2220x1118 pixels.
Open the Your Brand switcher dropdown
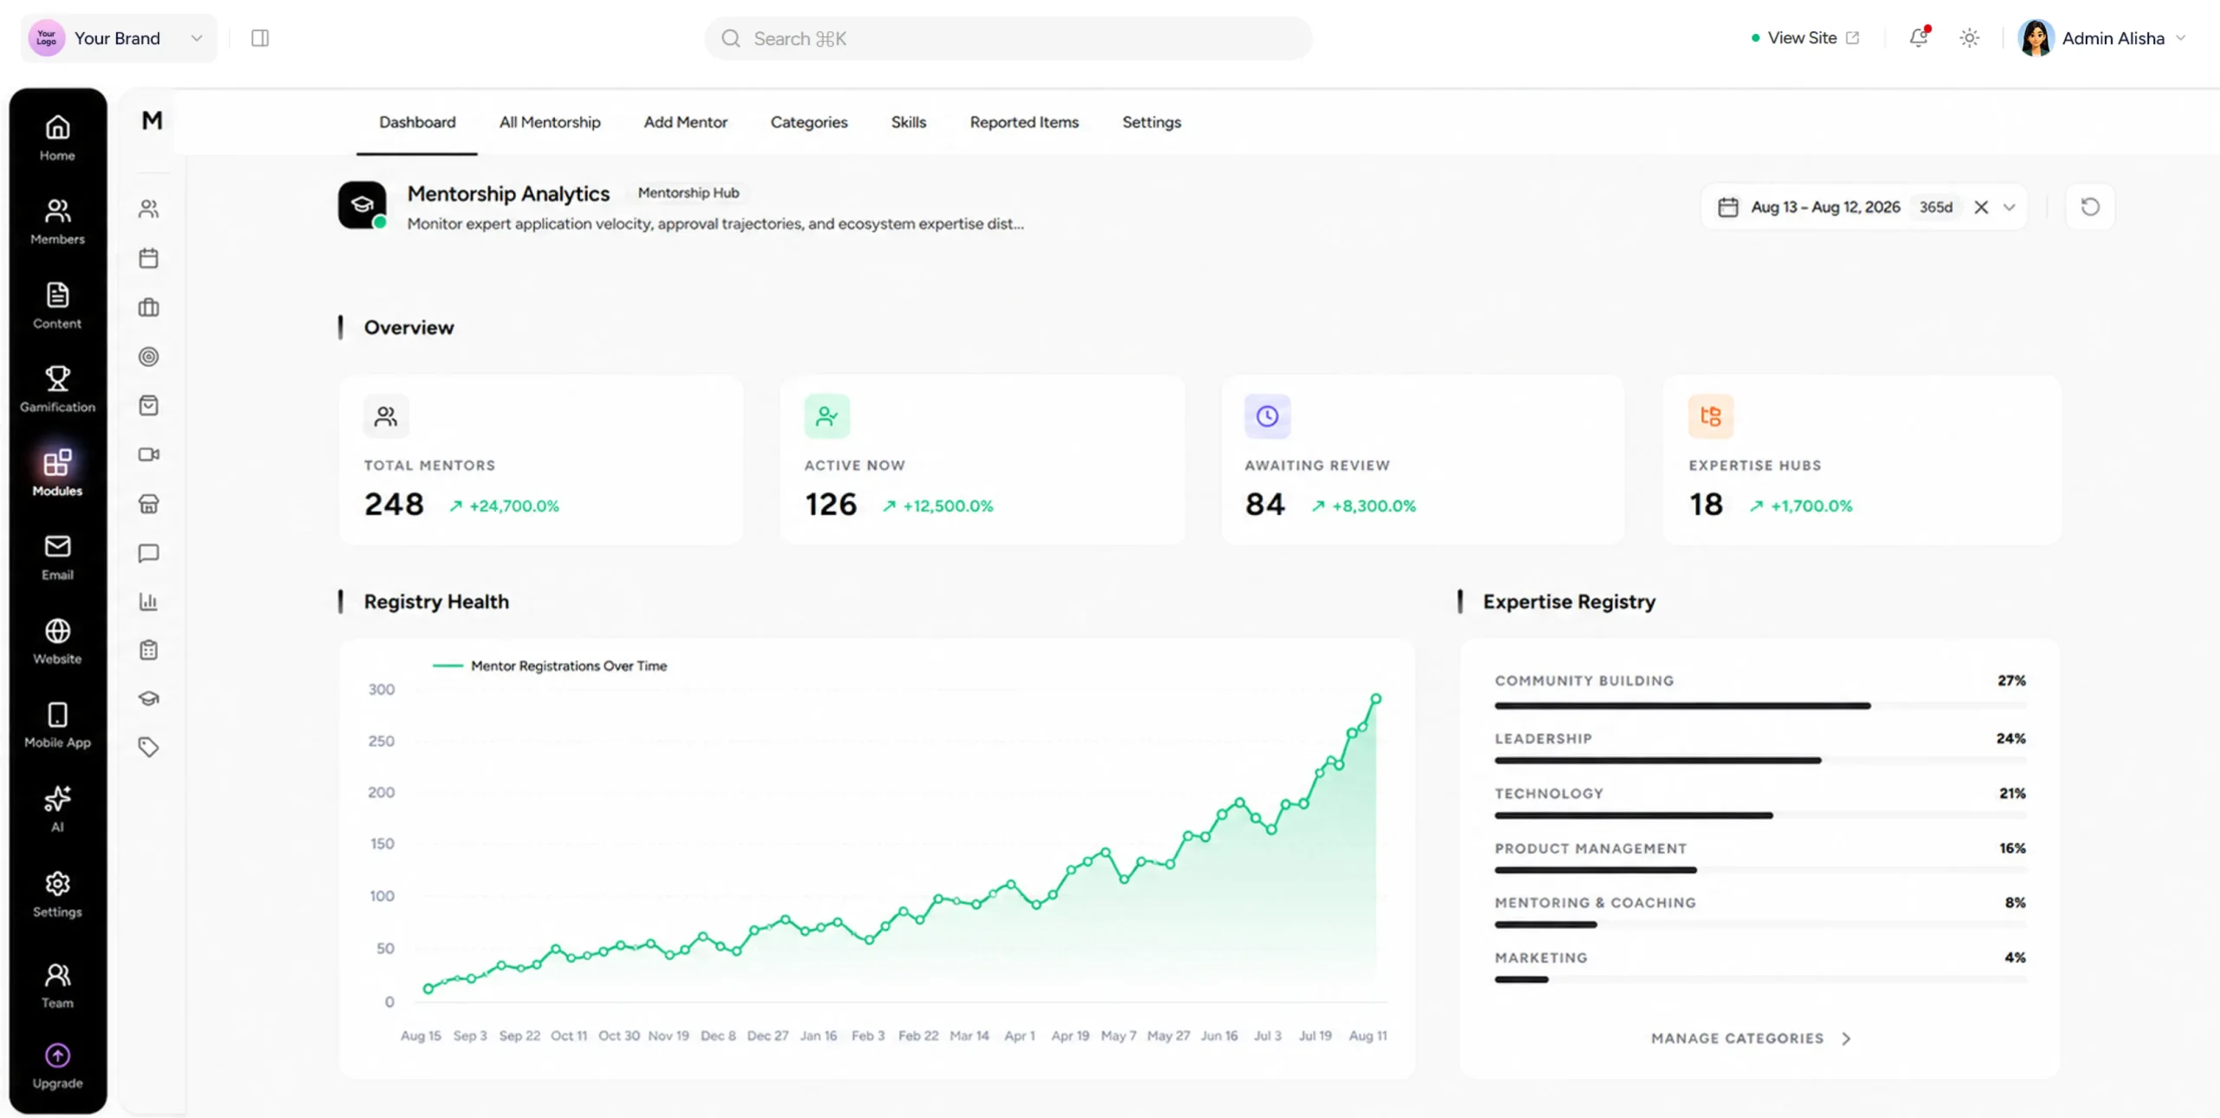click(x=119, y=38)
